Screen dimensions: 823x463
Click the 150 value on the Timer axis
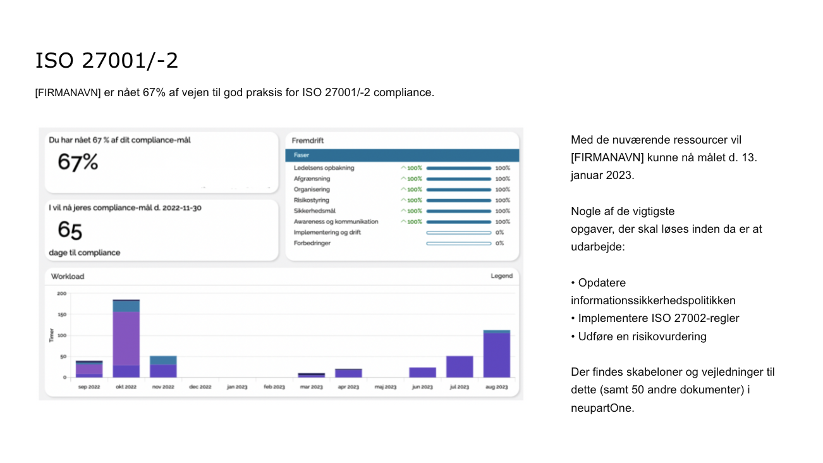pos(62,314)
